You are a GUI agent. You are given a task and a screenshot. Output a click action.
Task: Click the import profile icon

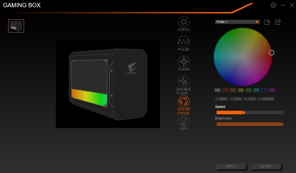(267, 22)
